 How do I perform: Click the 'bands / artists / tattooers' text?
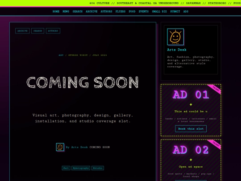pos(191,120)
